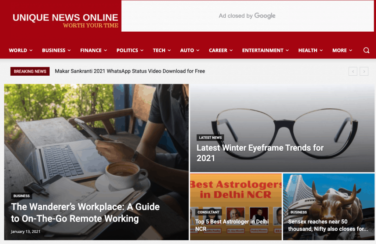The height and width of the screenshot is (244, 376).
Task: Expand the TECH menu chevron
Action: click(169, 50)
